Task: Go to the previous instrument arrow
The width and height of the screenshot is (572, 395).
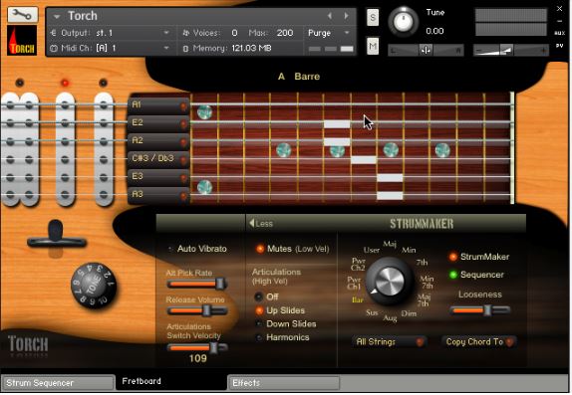Action: tap(330, 16)
